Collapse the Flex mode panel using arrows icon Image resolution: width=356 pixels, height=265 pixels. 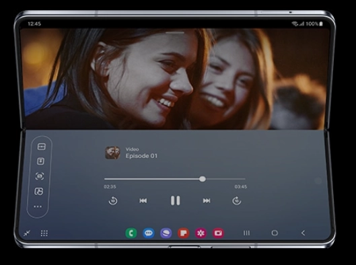pos(27,233)
